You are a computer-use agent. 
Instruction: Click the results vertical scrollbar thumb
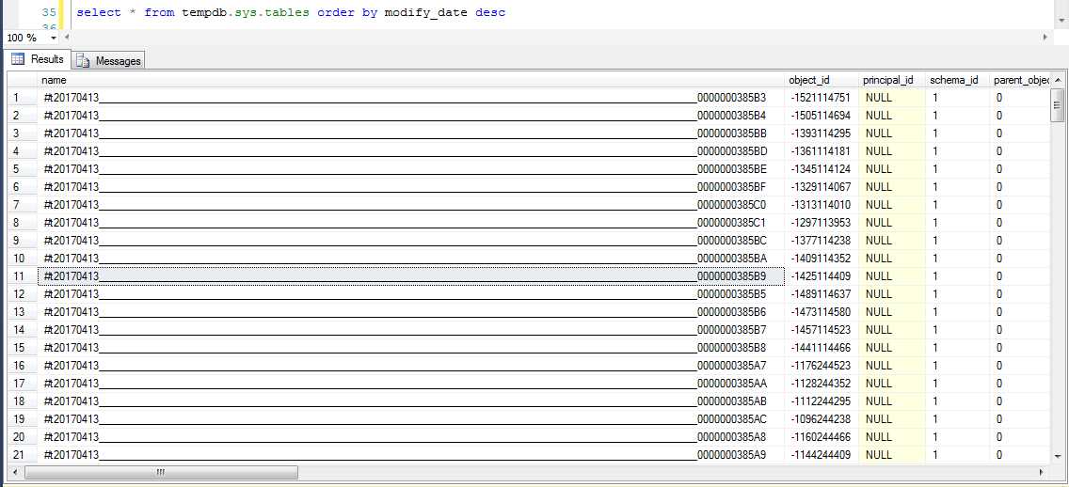pyautogui.click(x=1058, y=105)
